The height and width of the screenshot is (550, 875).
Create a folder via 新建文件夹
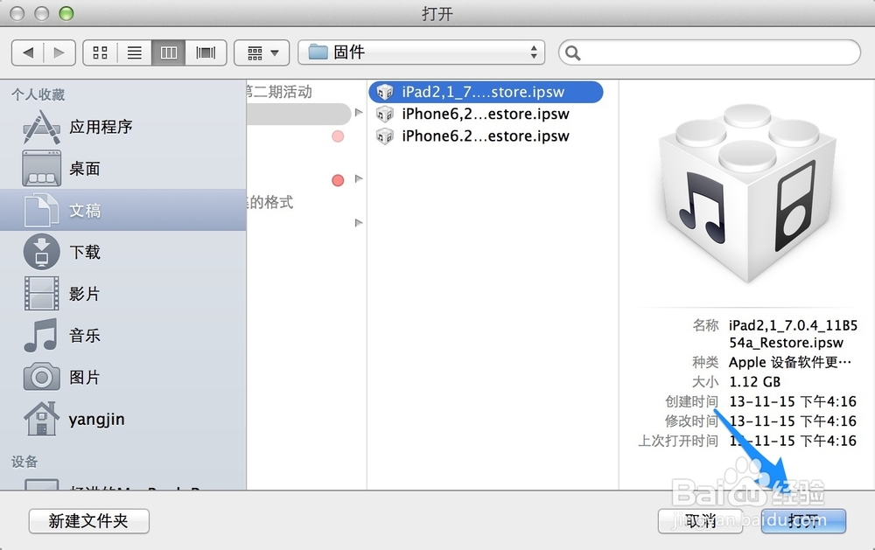88,521
